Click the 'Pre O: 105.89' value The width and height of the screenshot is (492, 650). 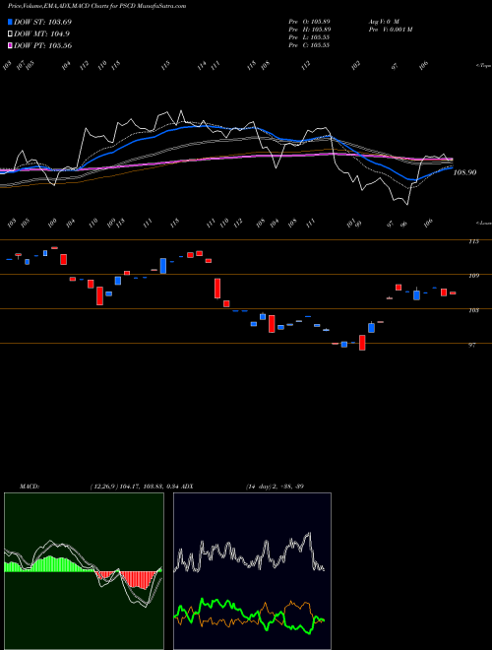click(309, 21)
